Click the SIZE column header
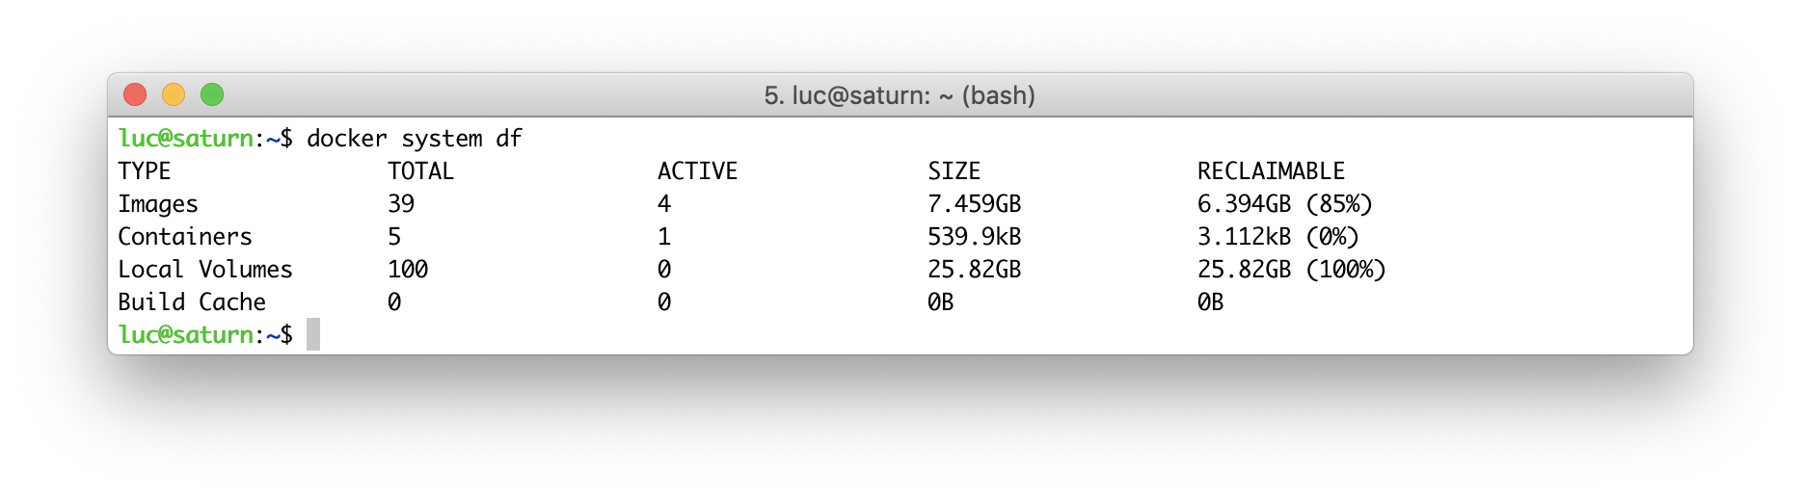The height and width of the screenshot is (497, 1801). tap(954, 171)
